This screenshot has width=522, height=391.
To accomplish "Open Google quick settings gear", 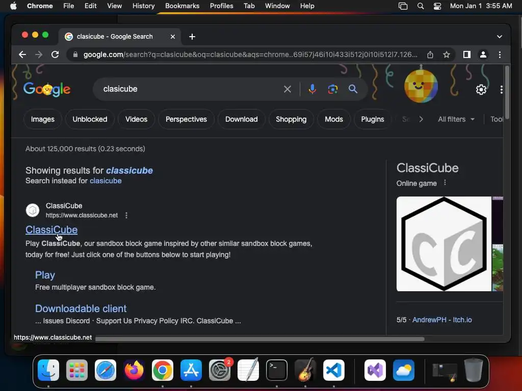I will pos(481,90).
